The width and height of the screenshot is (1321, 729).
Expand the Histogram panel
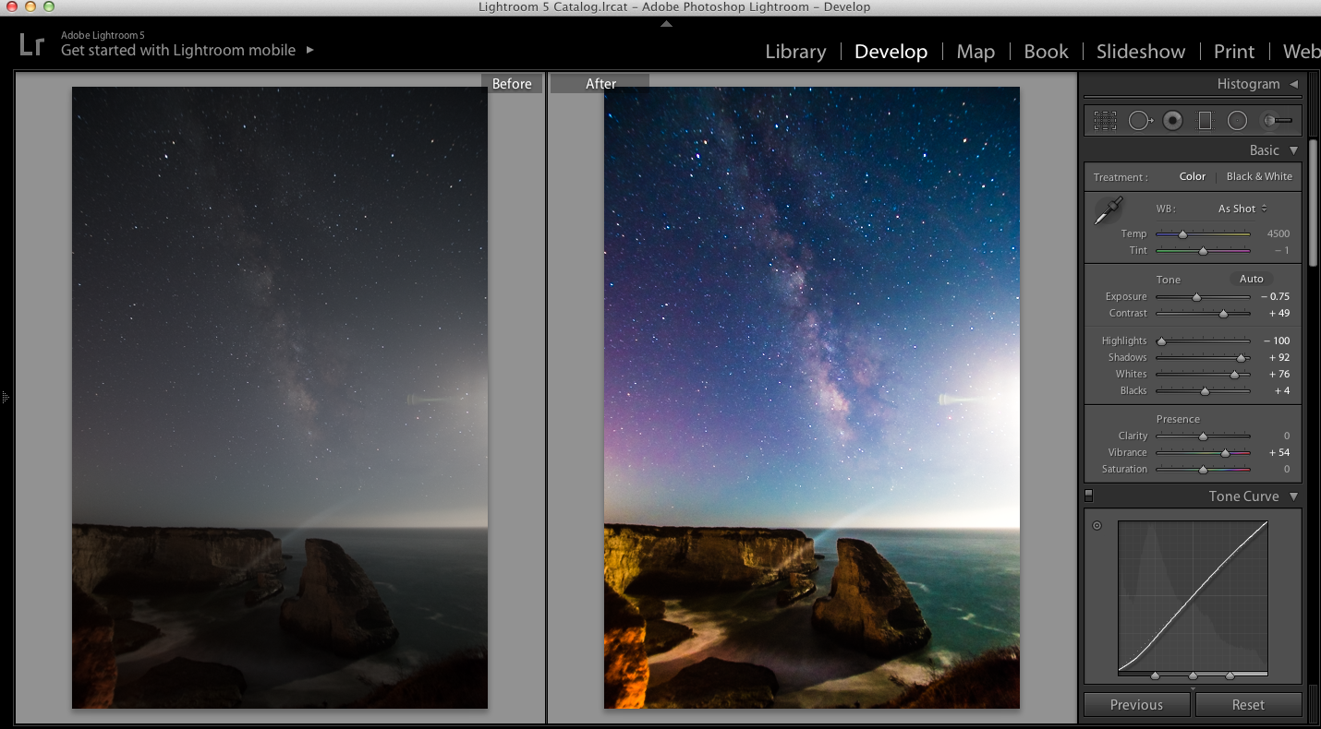point(1294,84)
